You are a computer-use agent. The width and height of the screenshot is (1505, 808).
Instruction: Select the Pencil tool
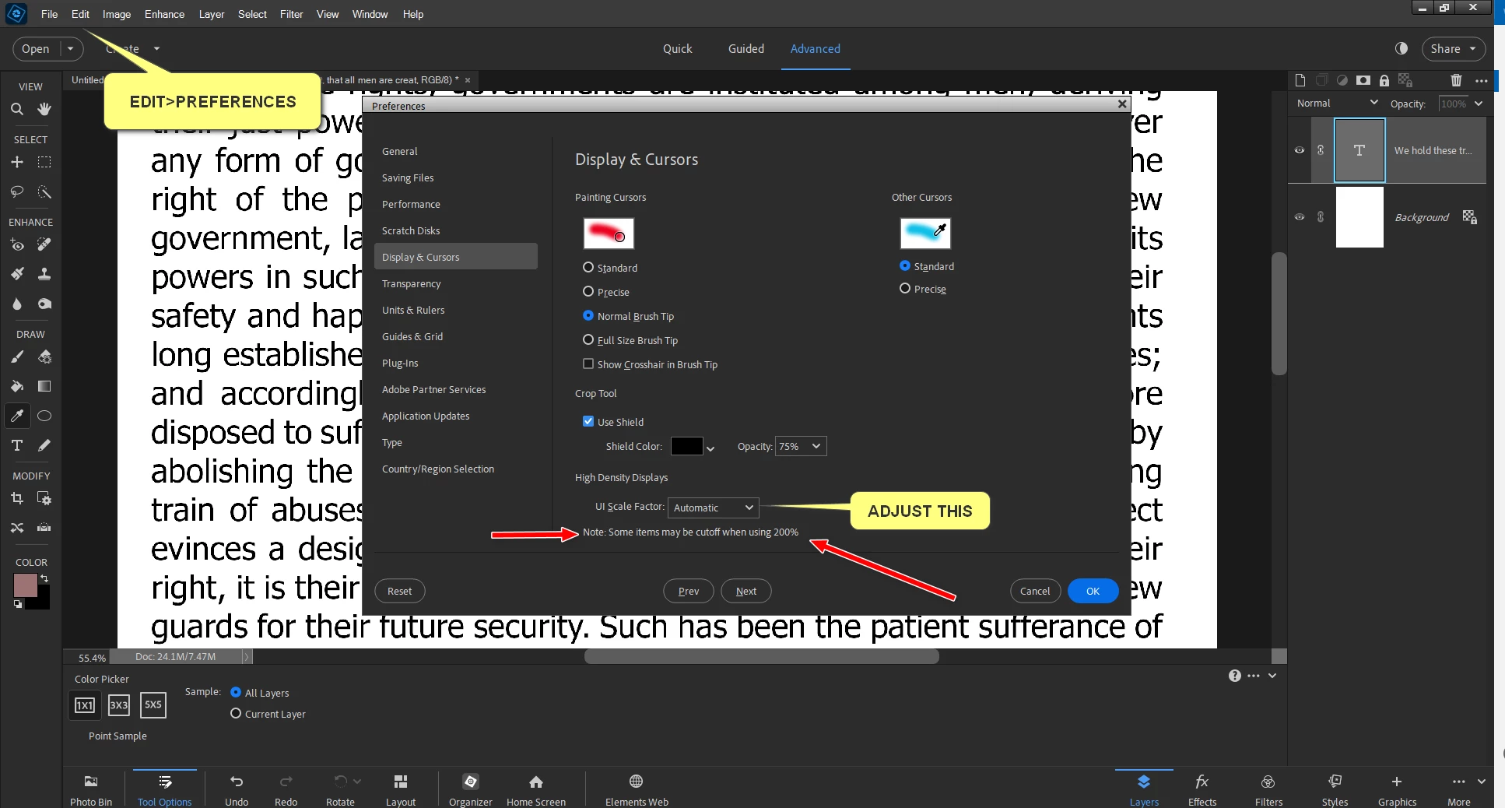point(44,445)
